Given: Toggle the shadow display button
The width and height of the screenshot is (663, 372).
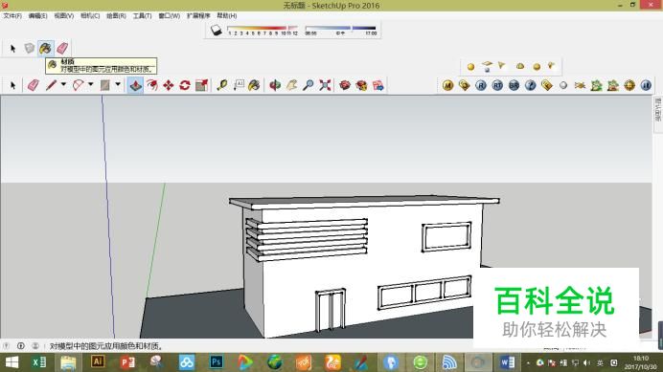Looking at the screenshot, I should coord(217,30).
